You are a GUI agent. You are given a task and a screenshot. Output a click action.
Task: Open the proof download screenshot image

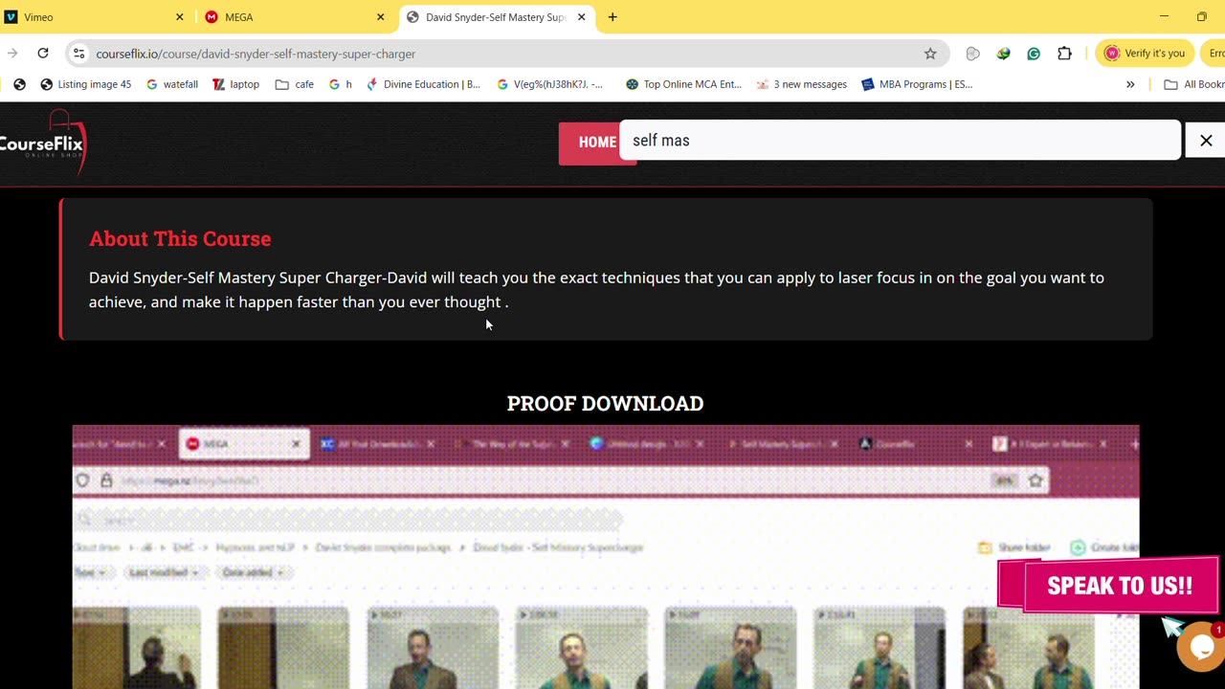click(x=606, y=557)
